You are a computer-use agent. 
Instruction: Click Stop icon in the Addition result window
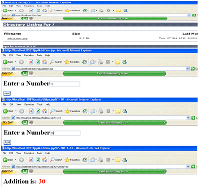point(31,160)
